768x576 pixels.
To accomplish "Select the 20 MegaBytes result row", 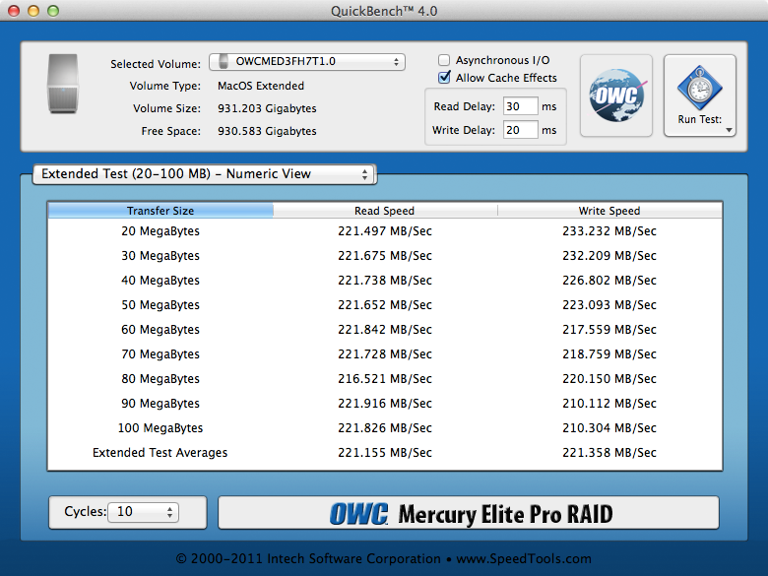I will pos(384,231).
